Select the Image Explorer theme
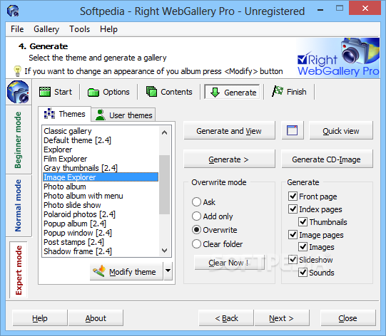This screenshot has width=386, height=336. 101,177
